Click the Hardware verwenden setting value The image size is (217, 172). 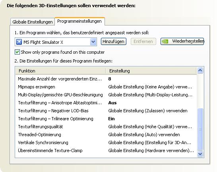tap(151, 150)
